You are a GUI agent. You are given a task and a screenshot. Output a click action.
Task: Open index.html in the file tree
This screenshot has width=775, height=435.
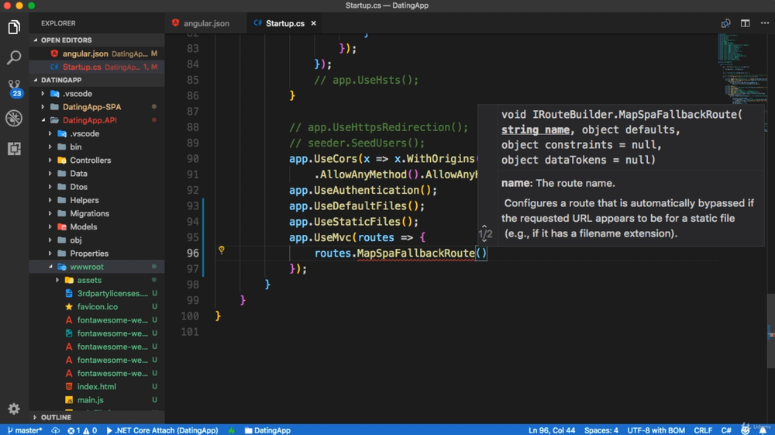tap(96, 387)
